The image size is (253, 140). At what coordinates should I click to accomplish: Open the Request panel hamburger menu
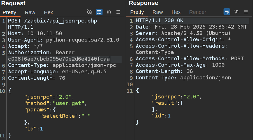(118, 12)
